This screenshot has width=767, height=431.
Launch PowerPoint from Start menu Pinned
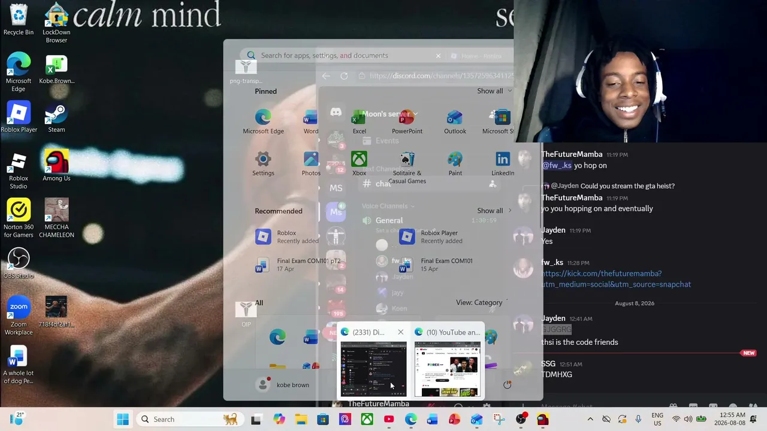click(407, 122)
